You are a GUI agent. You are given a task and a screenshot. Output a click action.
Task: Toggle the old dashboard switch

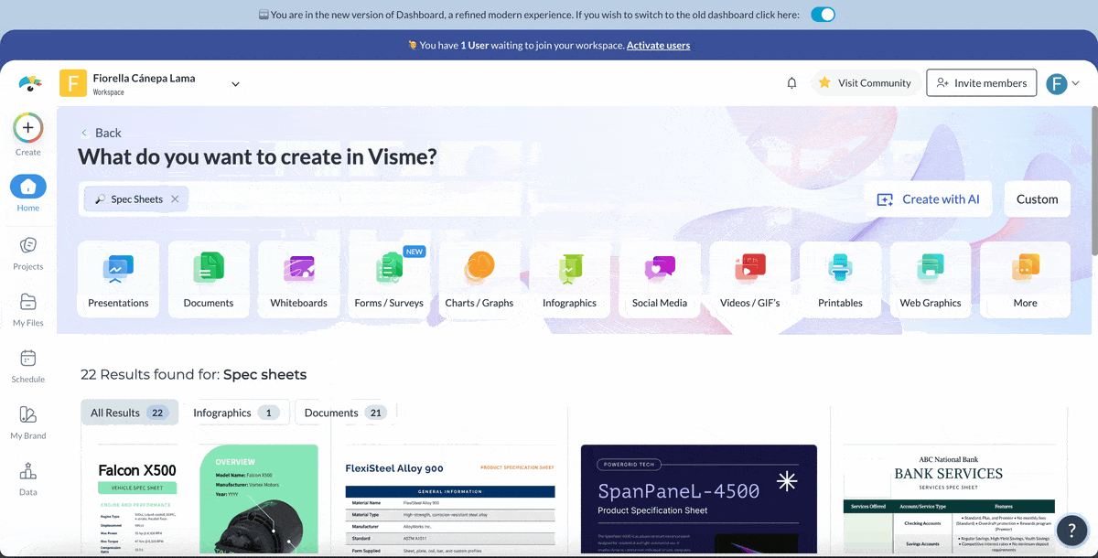tap(823, 15)
